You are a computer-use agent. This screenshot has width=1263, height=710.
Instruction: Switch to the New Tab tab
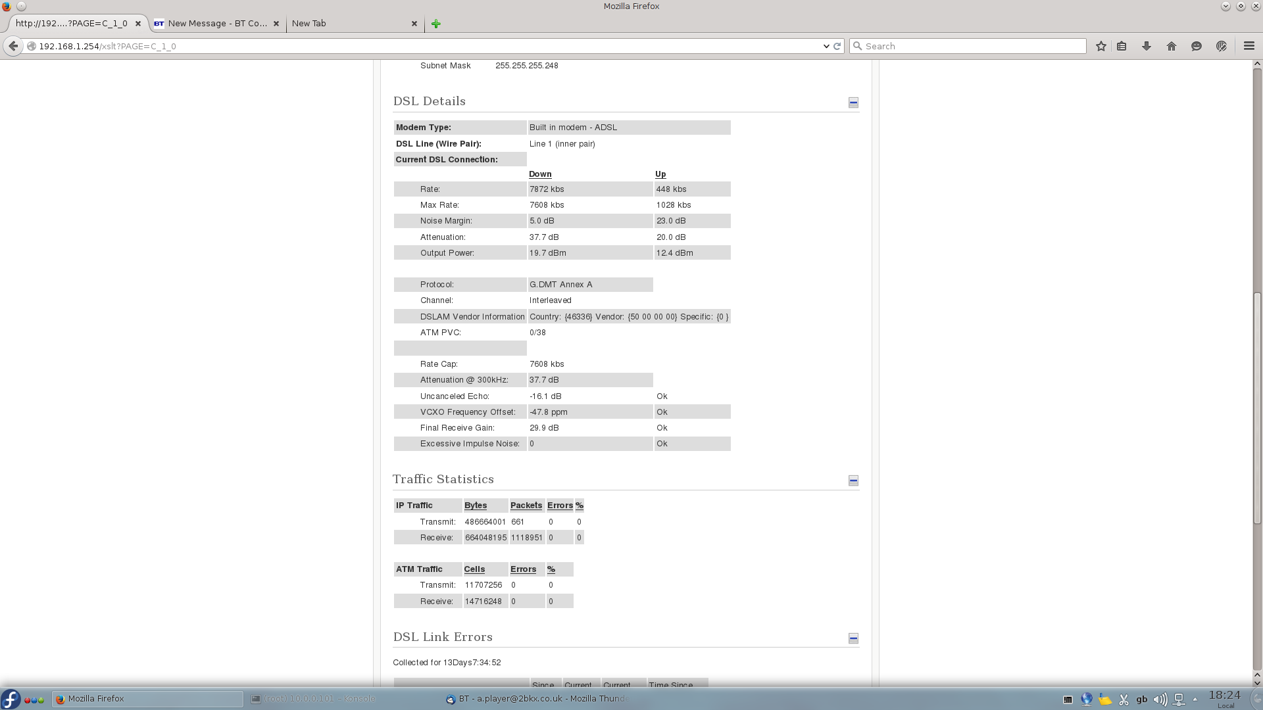pos(349,24)
